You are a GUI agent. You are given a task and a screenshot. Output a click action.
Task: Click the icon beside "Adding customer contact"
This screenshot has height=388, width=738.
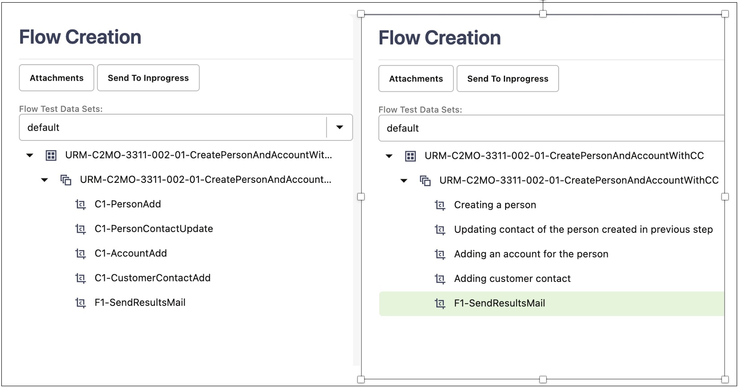coord(440,279)
